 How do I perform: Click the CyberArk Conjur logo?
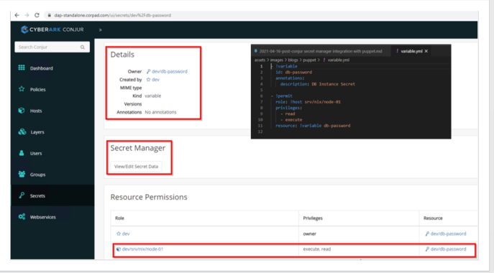[x=52, y=29]
